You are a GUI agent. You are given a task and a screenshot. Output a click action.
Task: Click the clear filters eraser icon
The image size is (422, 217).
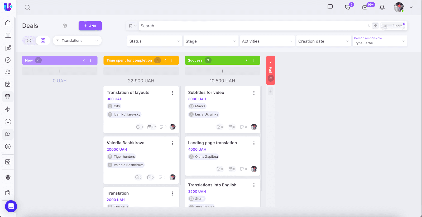coord(375,26)
